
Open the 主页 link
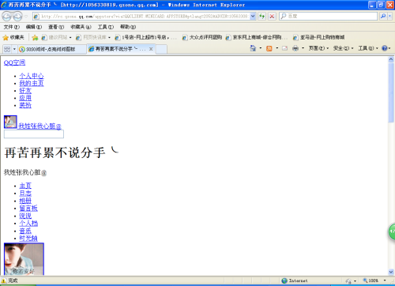(25, 186)
